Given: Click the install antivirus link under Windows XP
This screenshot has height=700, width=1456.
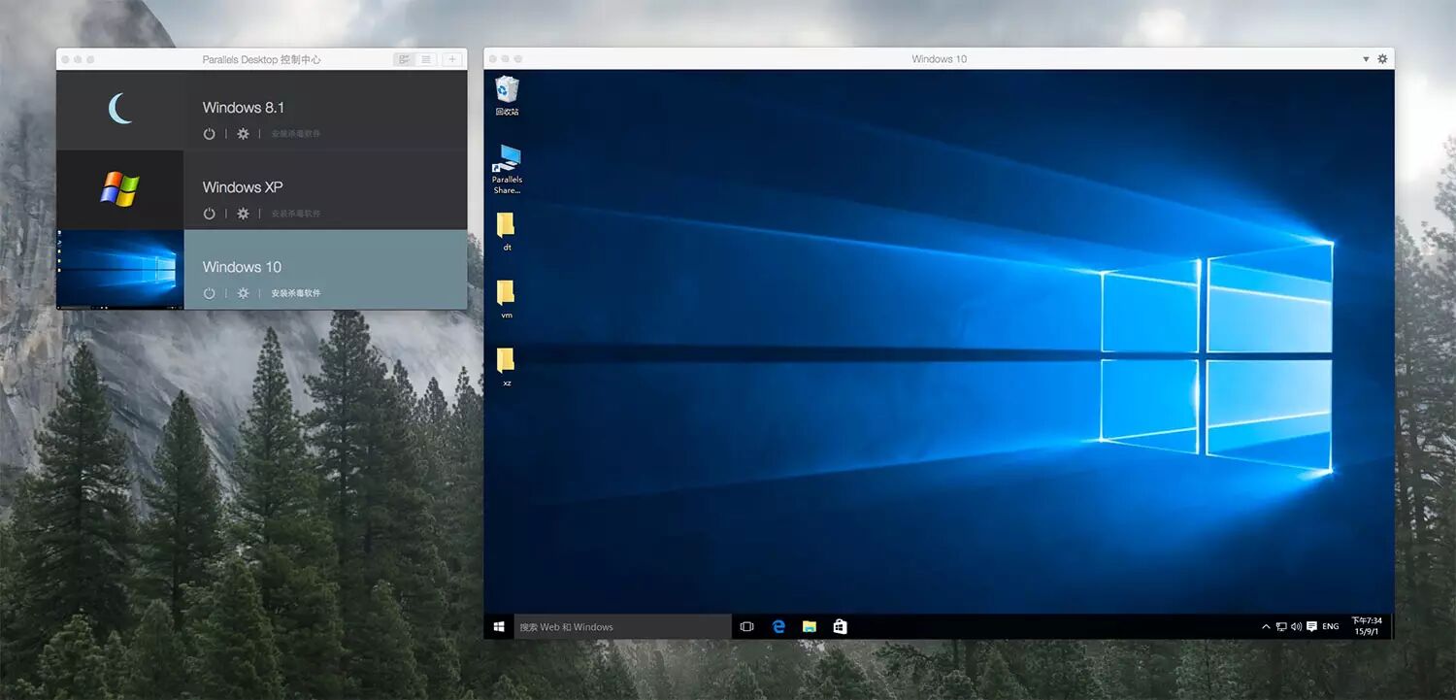Looking at the screenshot, I should coord(295,214).
